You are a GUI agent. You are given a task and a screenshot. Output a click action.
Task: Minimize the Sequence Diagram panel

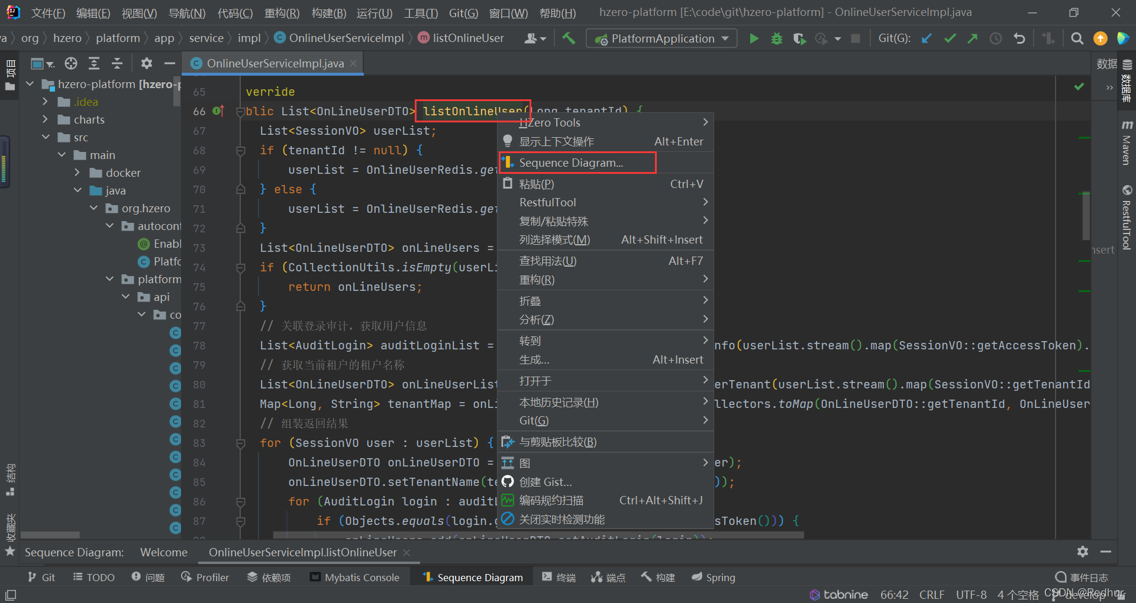[x=1106, y=552]
